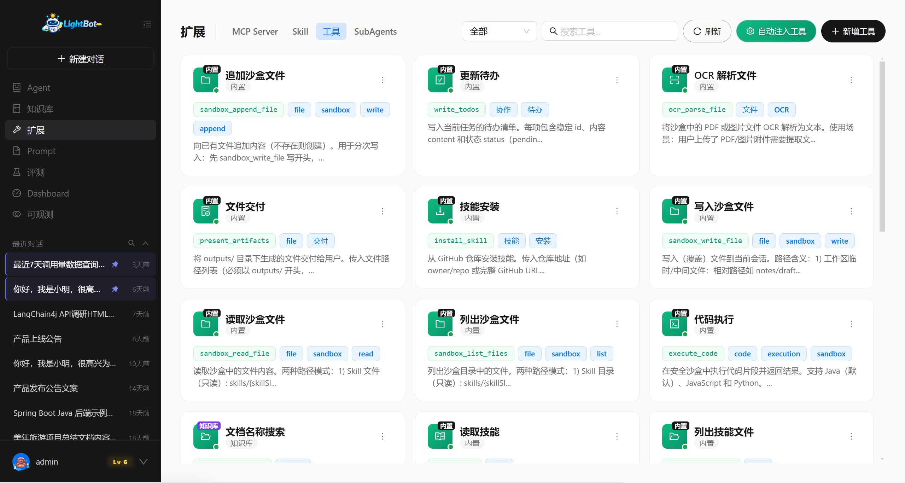The width and height of the screenshot is (905, 483).
Task: Click the tool list vertical scrollbar
Action: tap(882, 147)
